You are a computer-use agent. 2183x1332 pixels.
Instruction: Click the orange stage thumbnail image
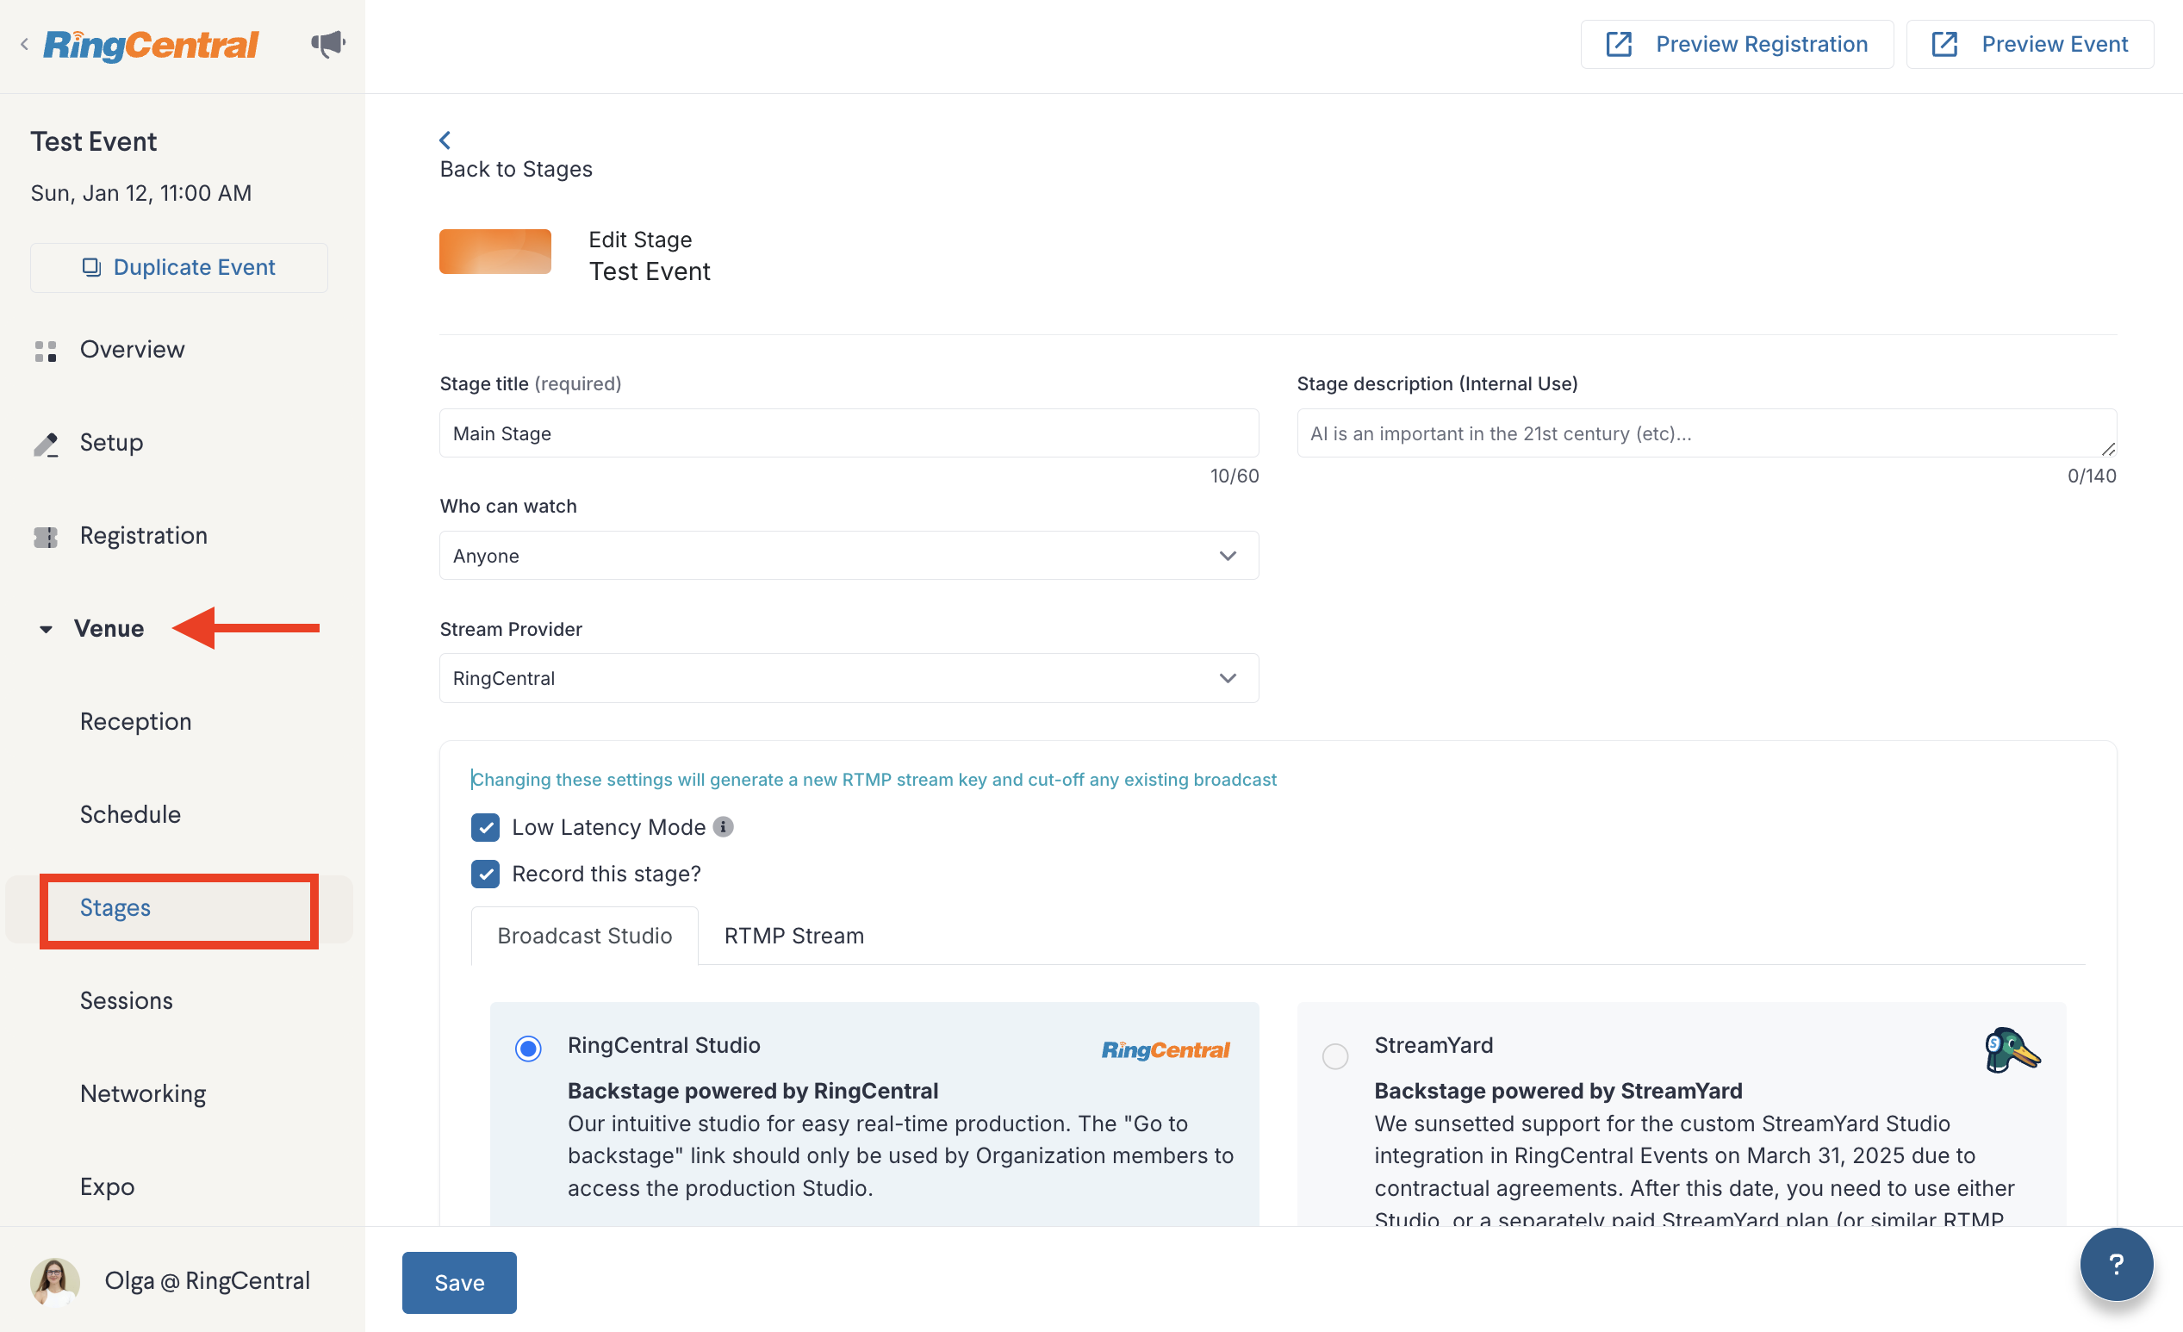pyautogui.click(x=495, y=252)
